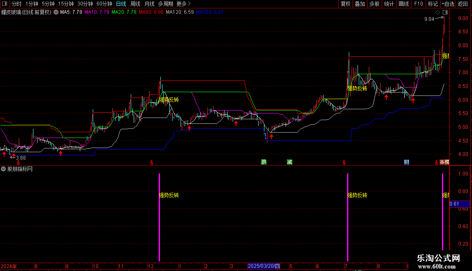The image size is (472, 271).
Task: Click the diamond icon near price axis
Action: pyautogui.click(x=438, y=13)
